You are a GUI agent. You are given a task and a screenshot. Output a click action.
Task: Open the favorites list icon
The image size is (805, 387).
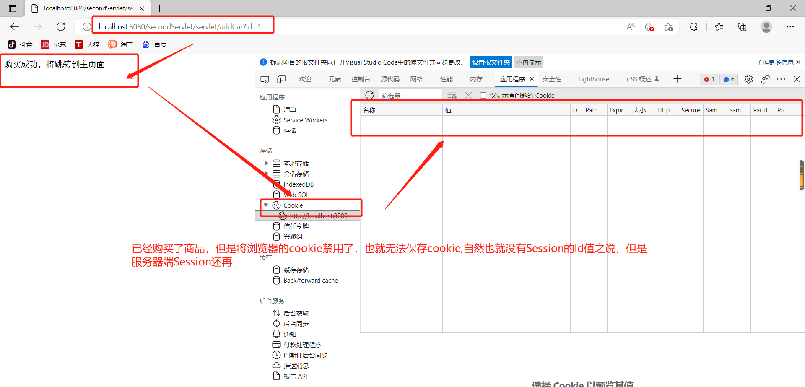719,27
